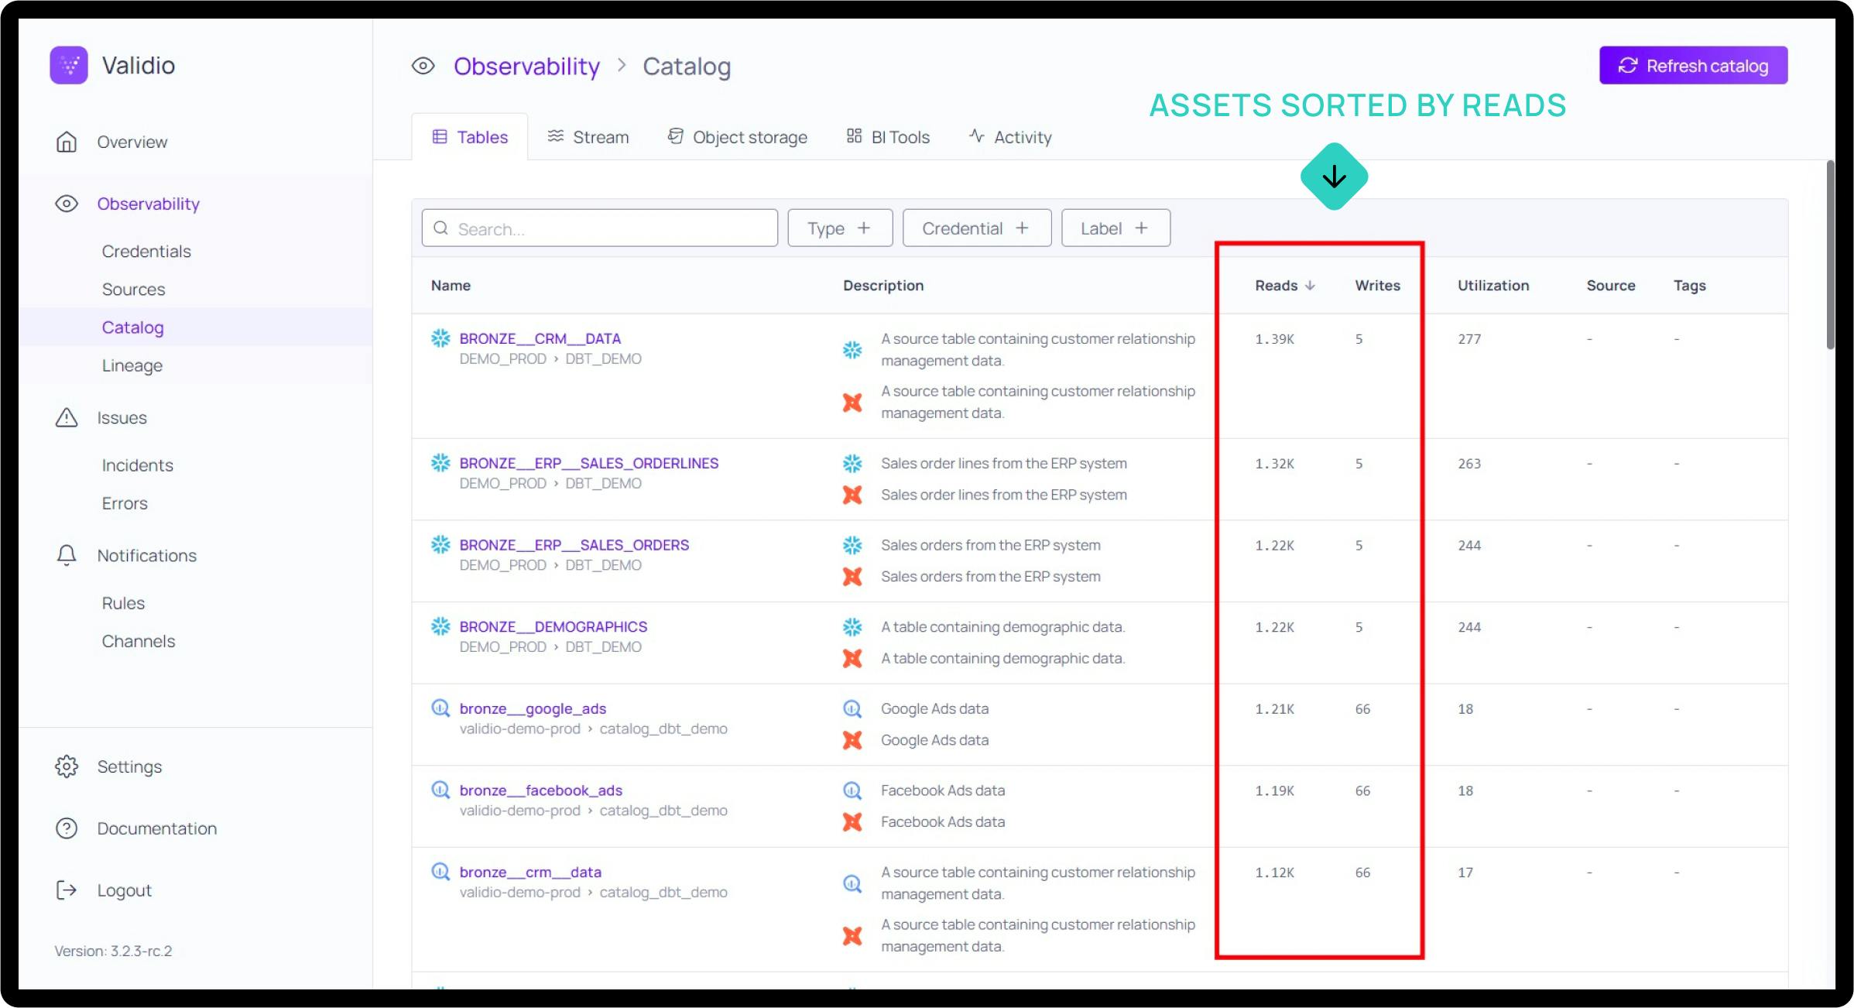Screen dimensions: 1854x1008
Task: Open the Credential filter
Action: pos(976,228)
